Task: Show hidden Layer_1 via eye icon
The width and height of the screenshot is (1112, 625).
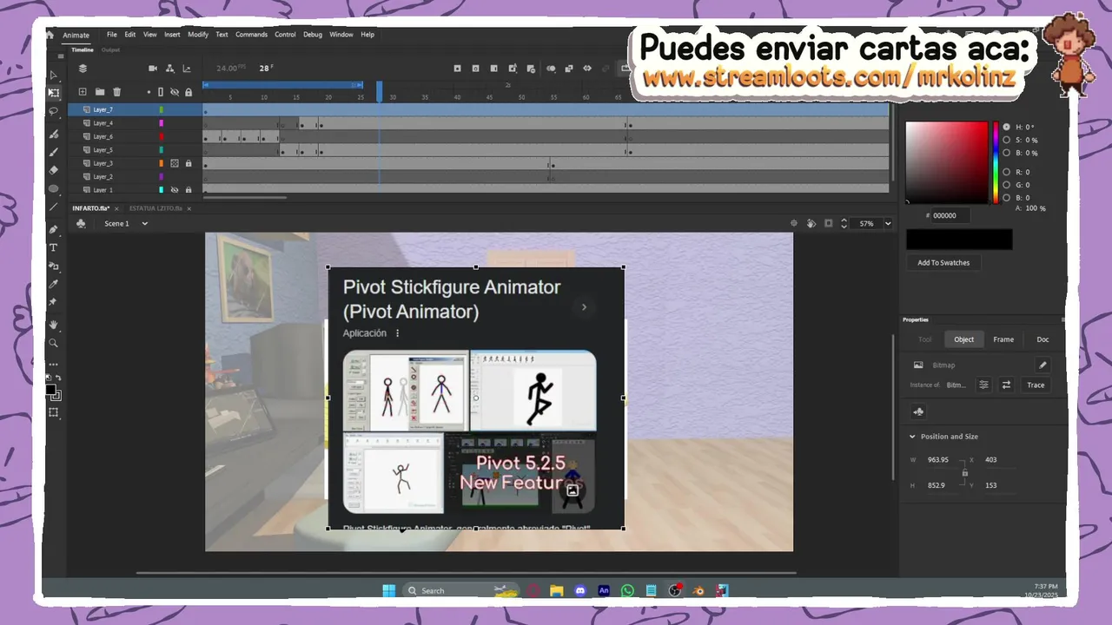Action: 175,190
